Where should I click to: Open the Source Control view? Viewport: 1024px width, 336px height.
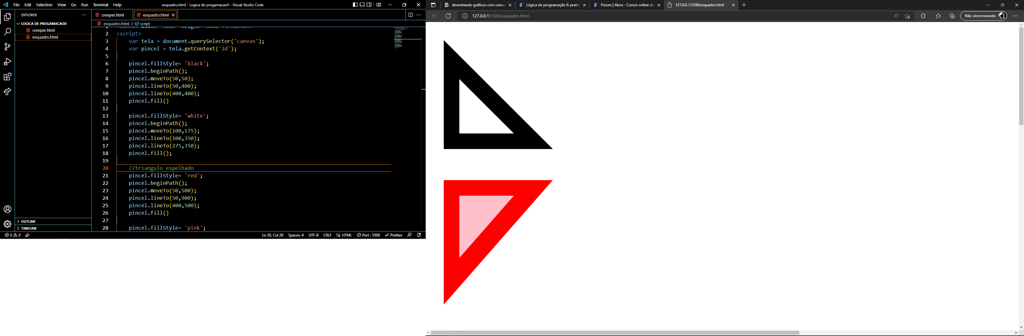[7, 47]
